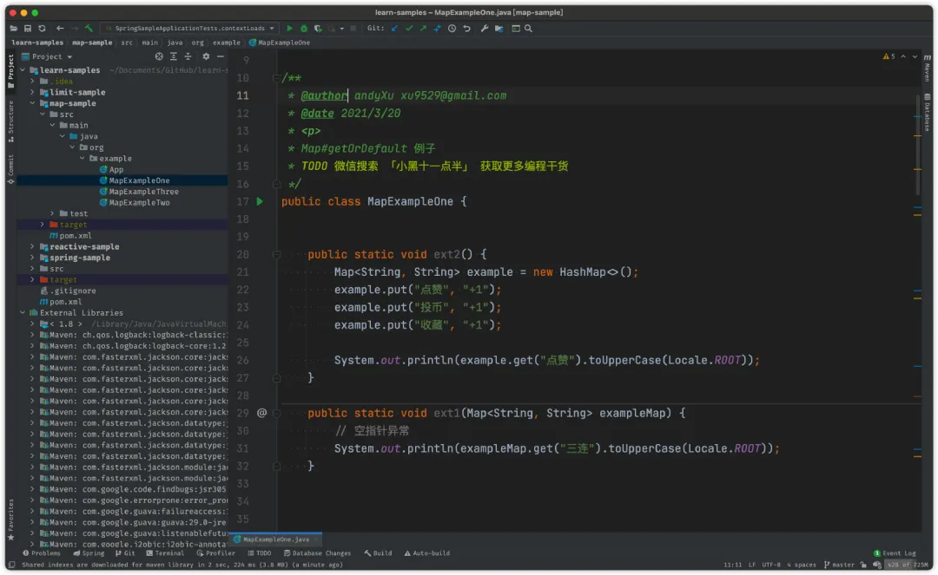Click the org breadcrumb above the editor
Viewport: 938px width, 575px height.
(x=199, y=42)
